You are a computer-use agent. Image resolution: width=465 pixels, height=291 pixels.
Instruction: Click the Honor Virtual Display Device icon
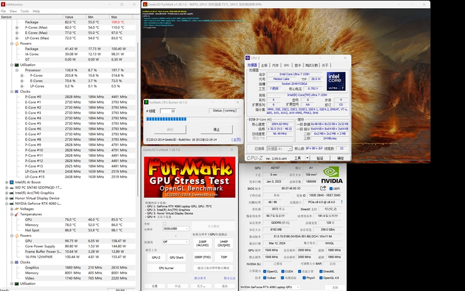(12, 198)
